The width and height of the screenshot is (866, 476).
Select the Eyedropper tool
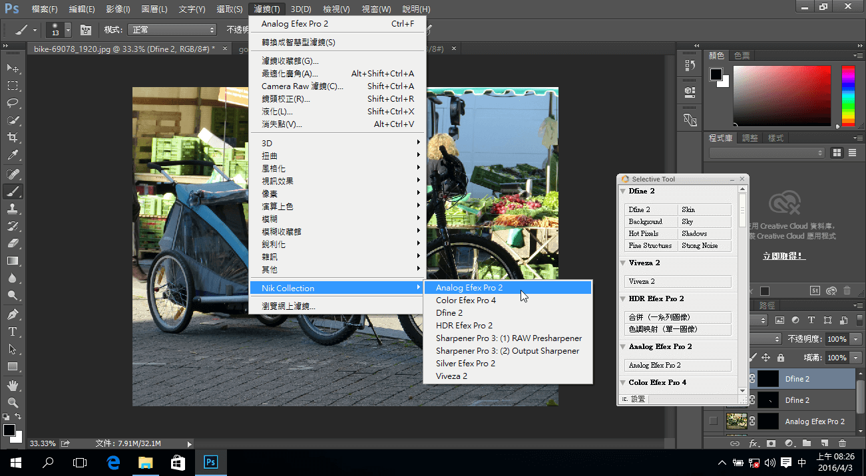point(13,153)
